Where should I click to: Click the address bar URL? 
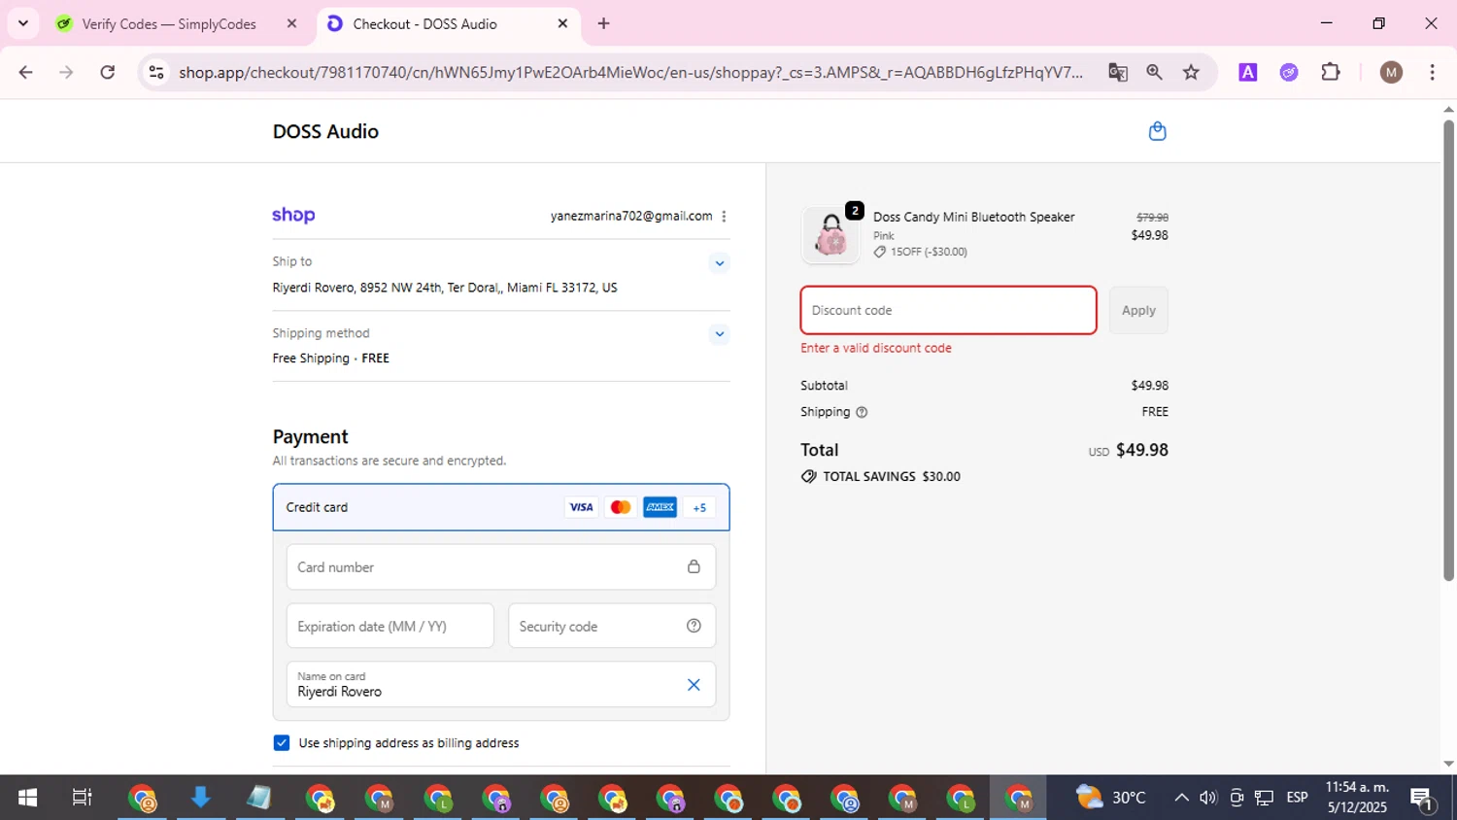(x=630, y=72)
